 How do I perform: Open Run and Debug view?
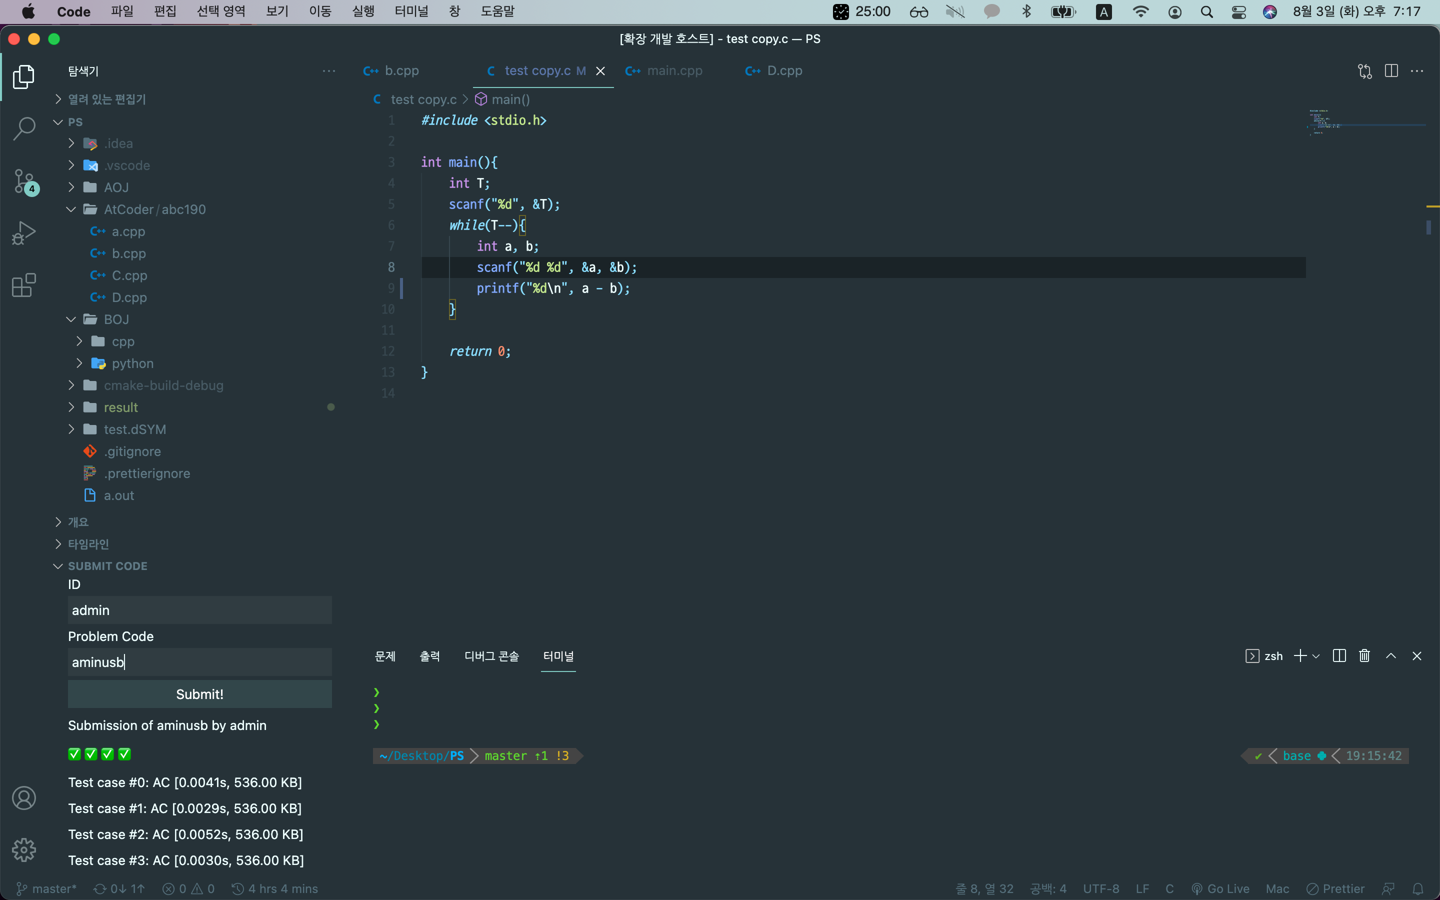pos(24,232)
